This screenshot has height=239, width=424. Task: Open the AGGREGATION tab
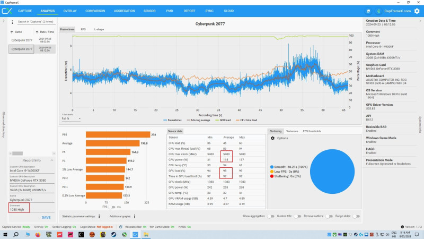point(125,11)
